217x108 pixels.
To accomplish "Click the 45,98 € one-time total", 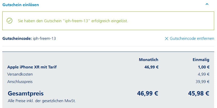I will click(x=199, y=93).
